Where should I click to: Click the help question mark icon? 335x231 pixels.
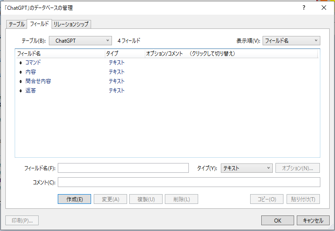(x=304, y=8)
